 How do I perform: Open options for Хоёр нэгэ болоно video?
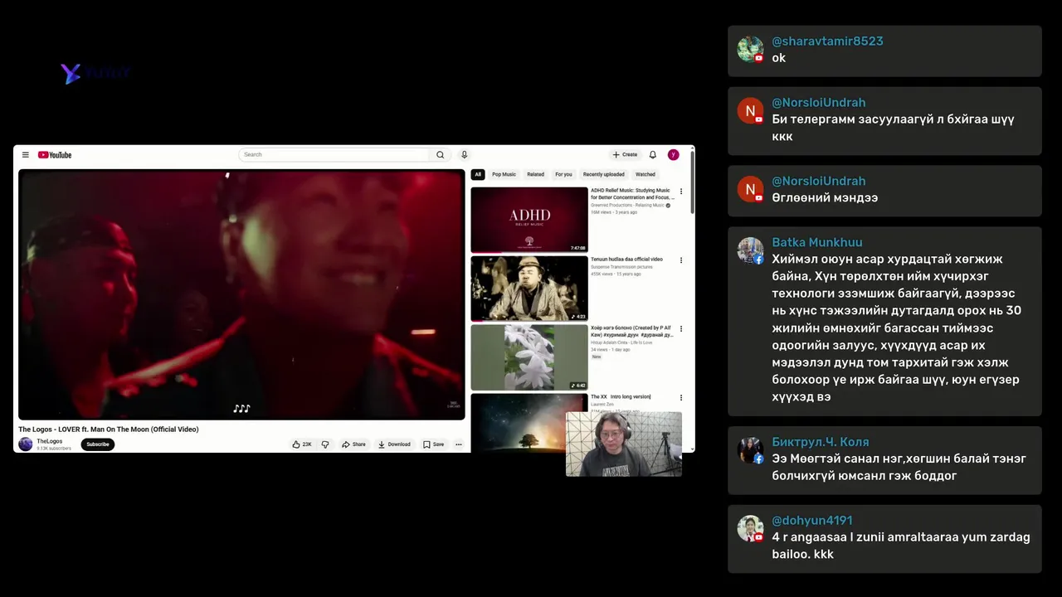coord(681,329)
